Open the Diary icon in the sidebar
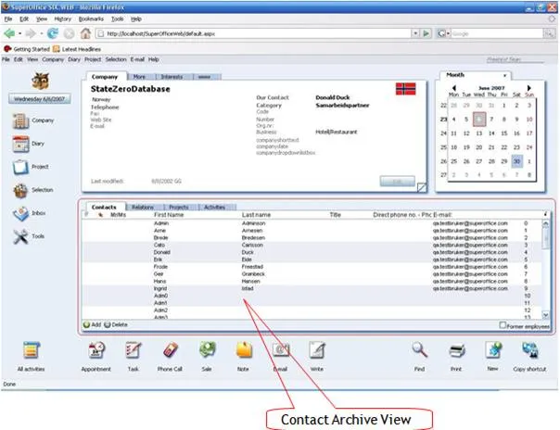 click(22, 145)
